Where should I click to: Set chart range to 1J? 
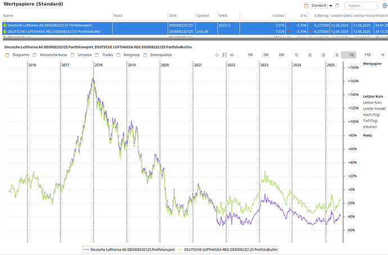click(x=296, y=55)
